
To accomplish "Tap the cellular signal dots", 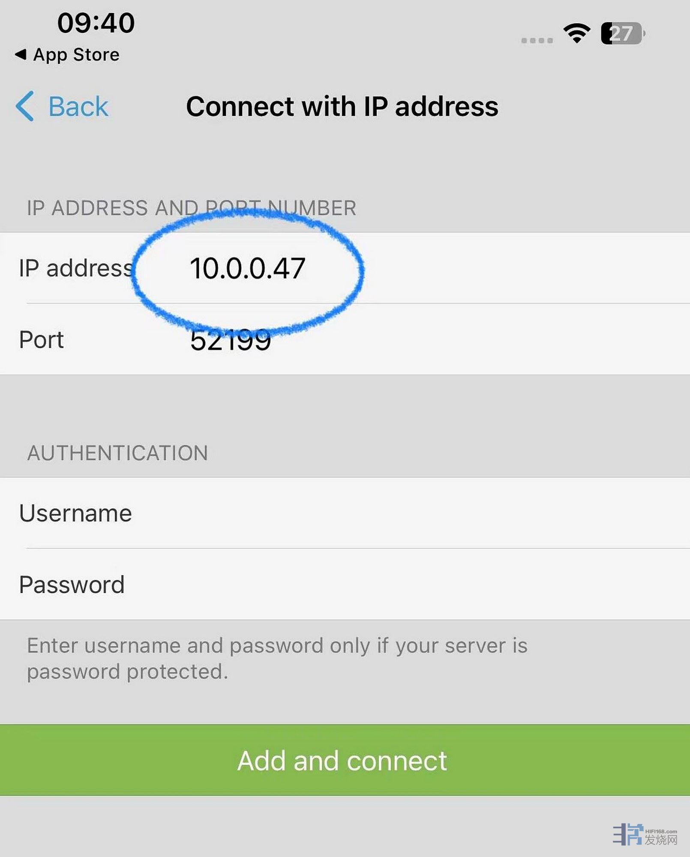I will [x=537, y=40].
